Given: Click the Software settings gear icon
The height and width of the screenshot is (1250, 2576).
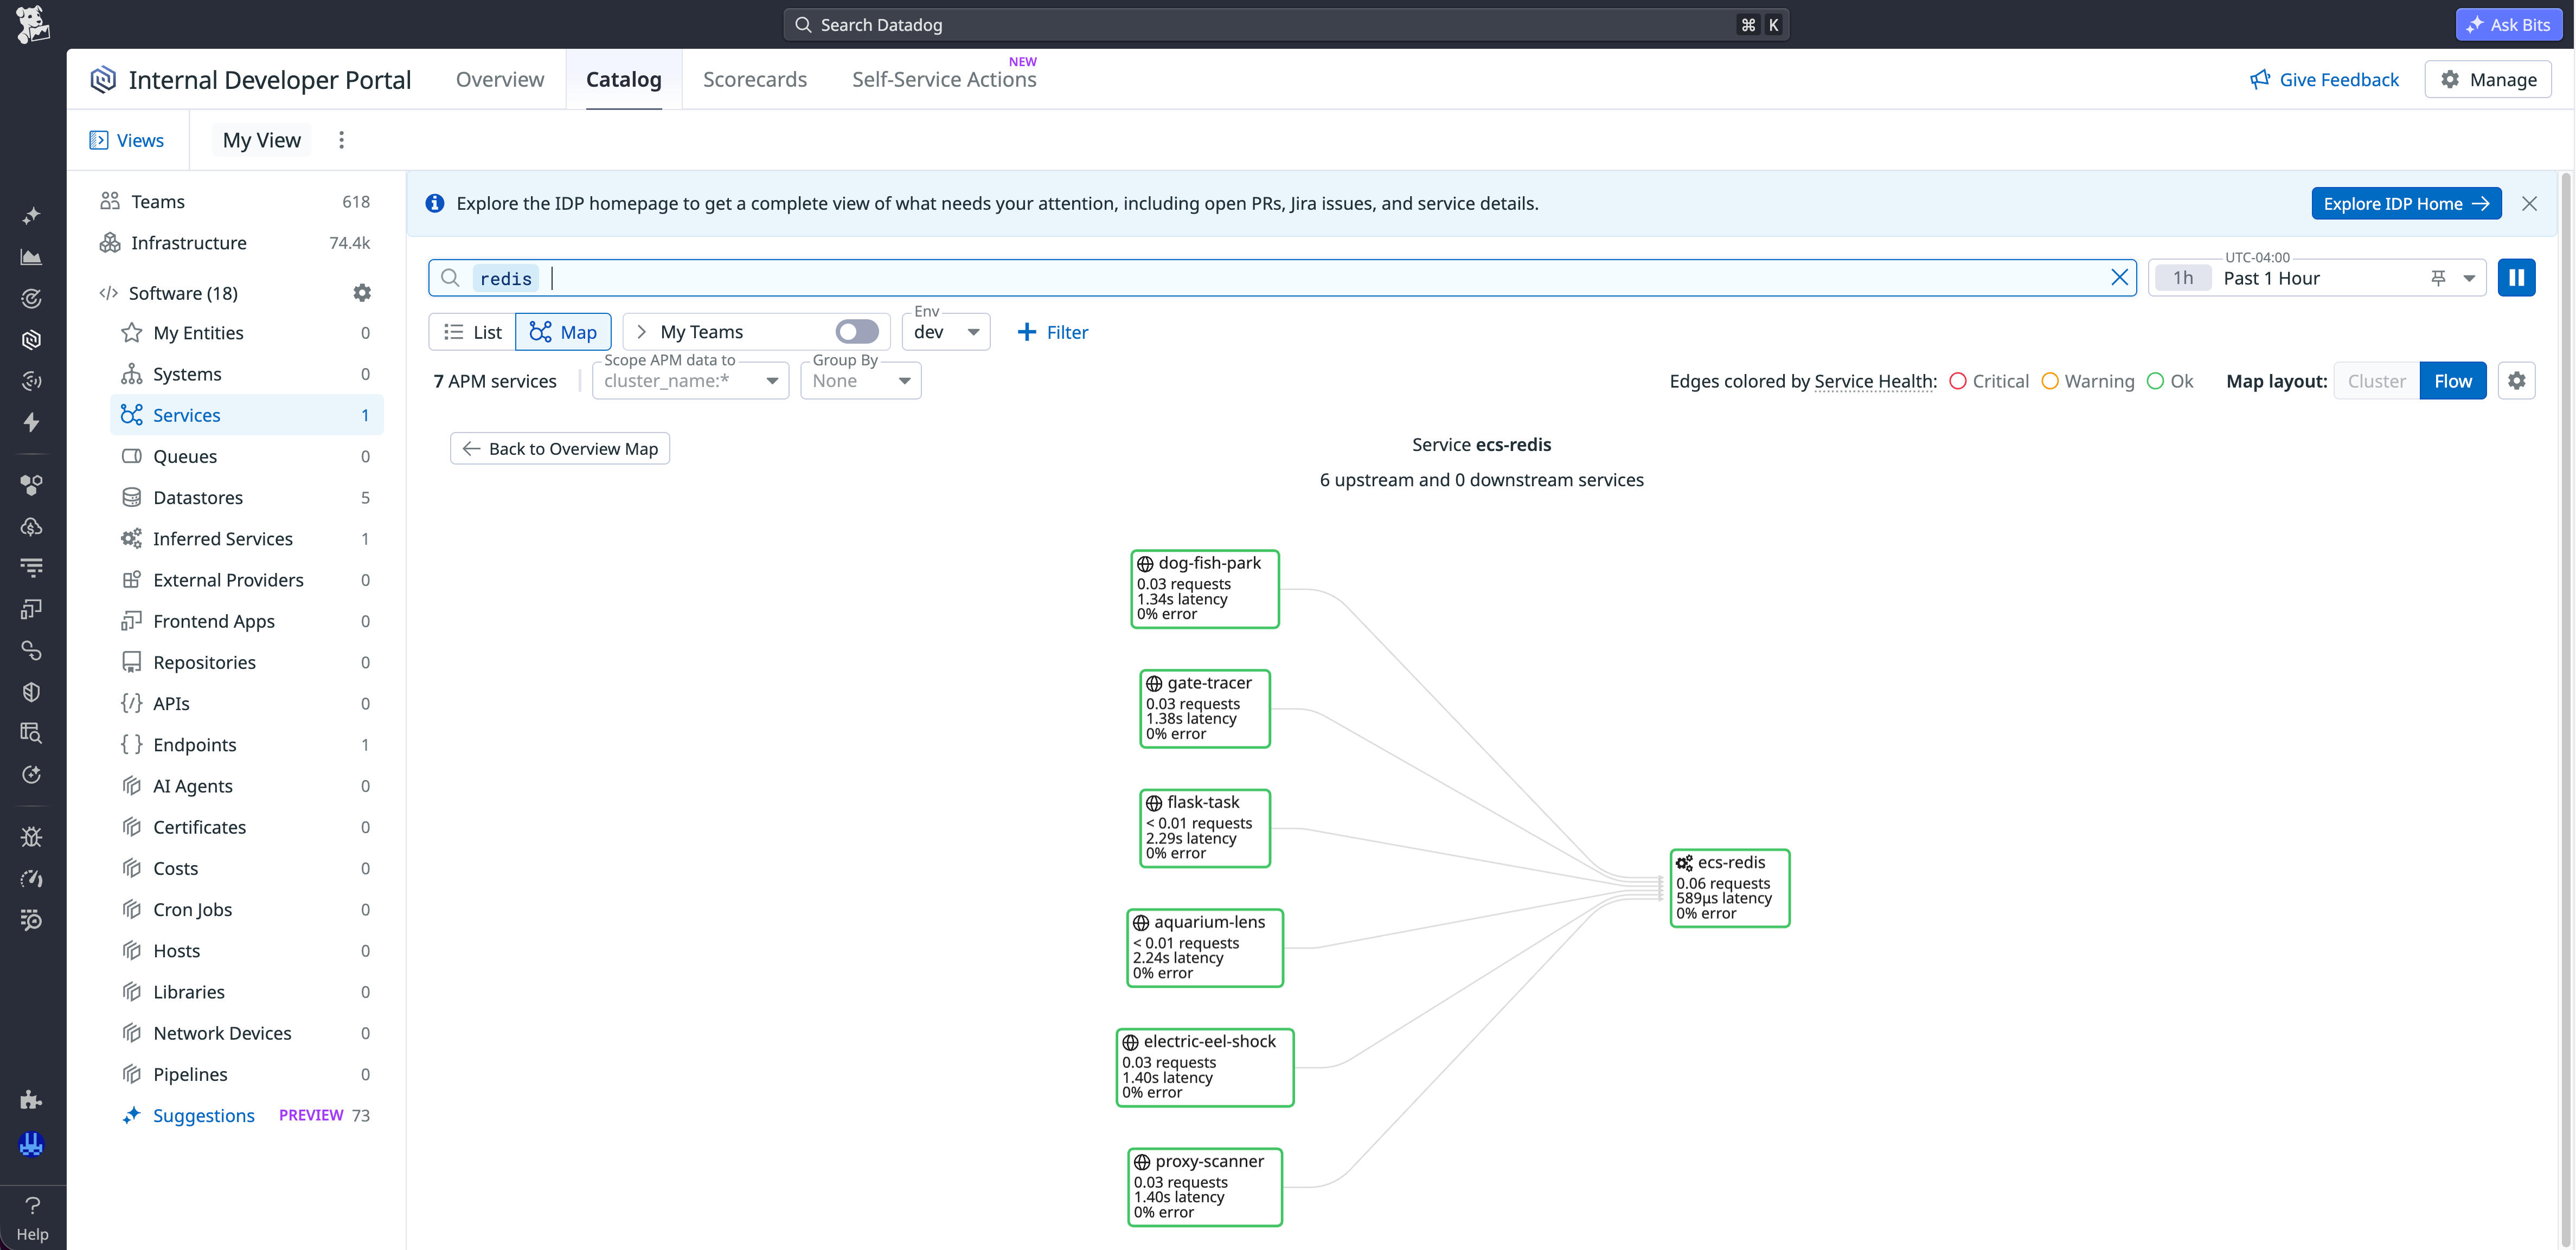Looking at the screenshot, I should [362, 293].
